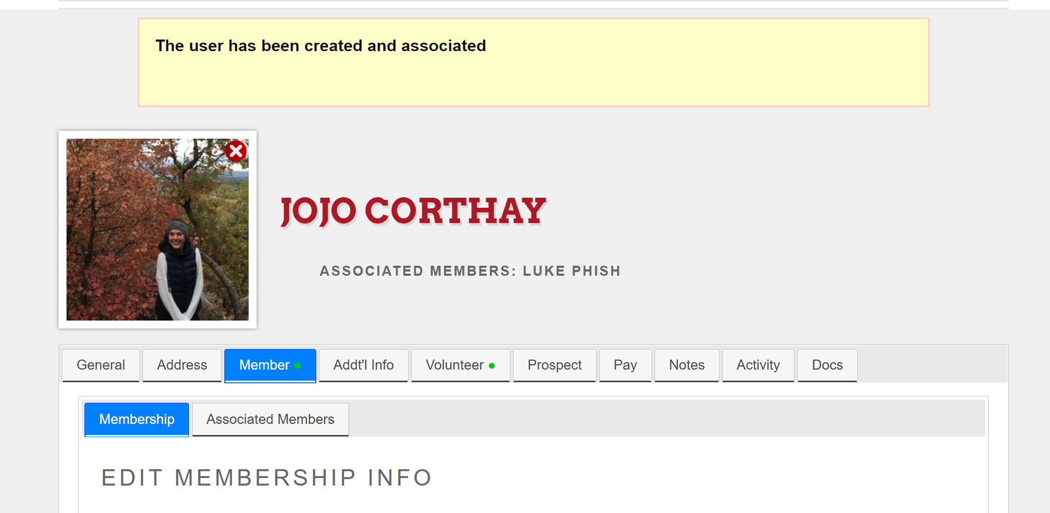The height and width of the screenshot is (513, 1050).
Task: Open the Prospect tab
Action: [555, 365]
